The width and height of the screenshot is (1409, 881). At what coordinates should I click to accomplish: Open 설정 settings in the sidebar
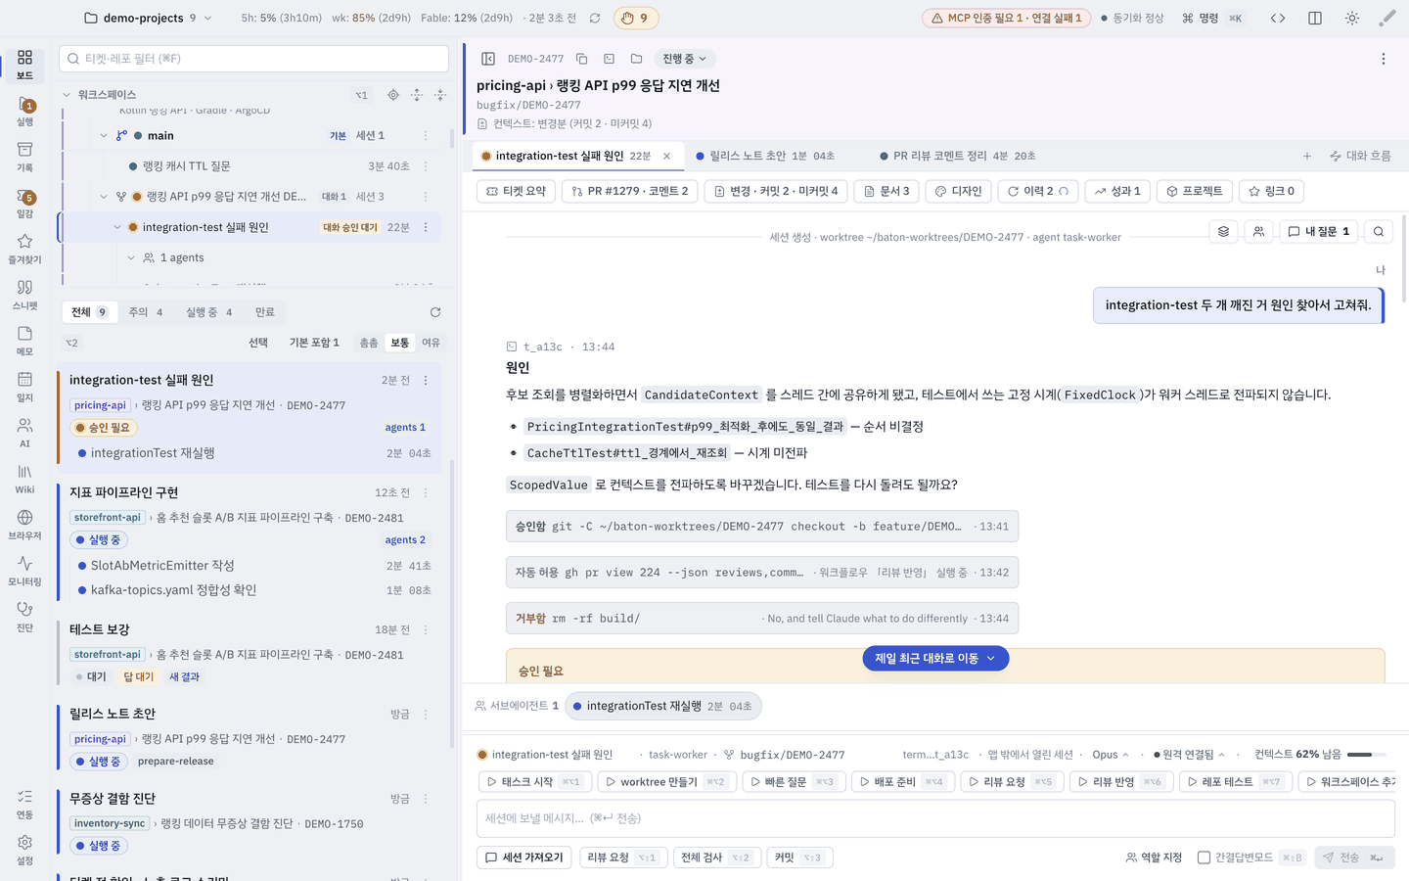[24, 850]
